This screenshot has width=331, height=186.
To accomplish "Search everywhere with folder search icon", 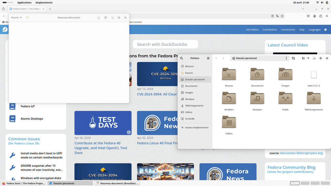I will (x=294, y=58).
